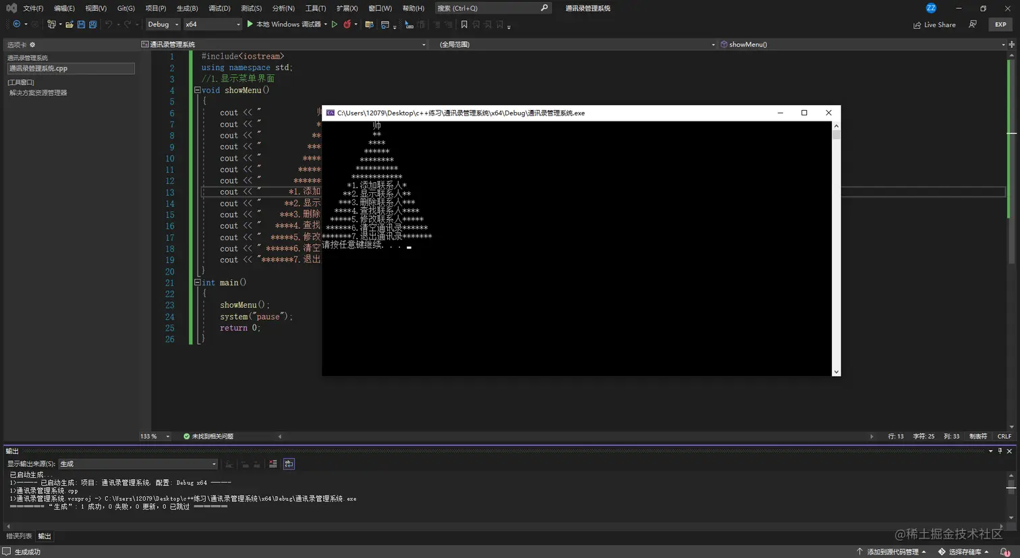The width and height of the screenshot is (1020, 558).
Task: Open the output source dropdown showing 生成
Action: click(x=138, y=464)
